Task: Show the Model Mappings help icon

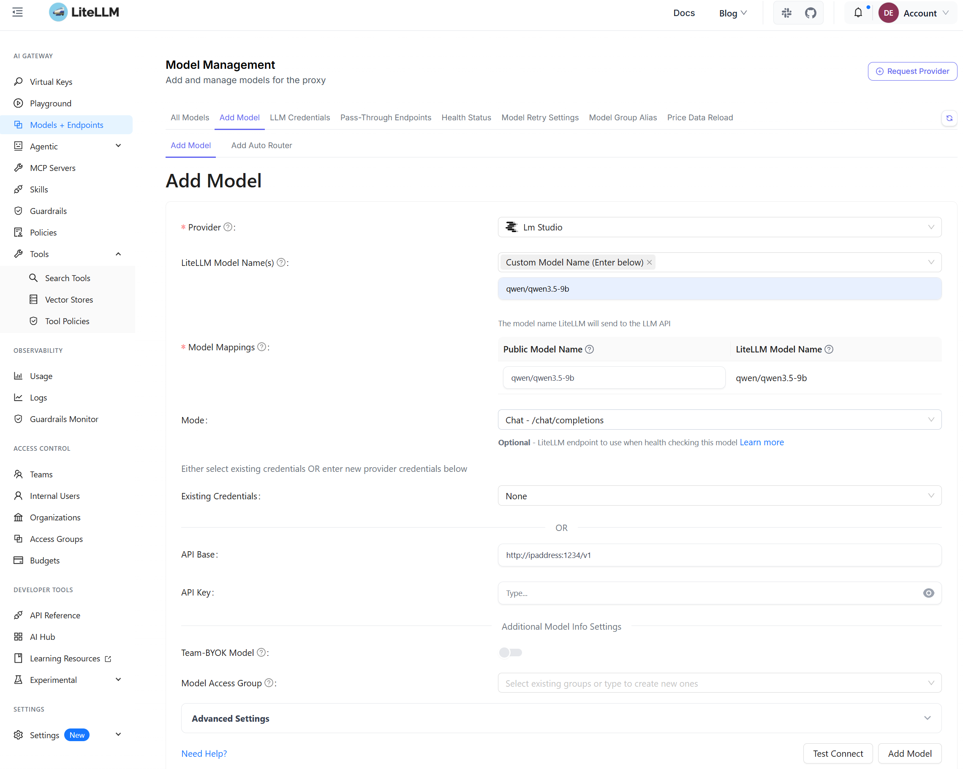Action: (x=262, y=347)
